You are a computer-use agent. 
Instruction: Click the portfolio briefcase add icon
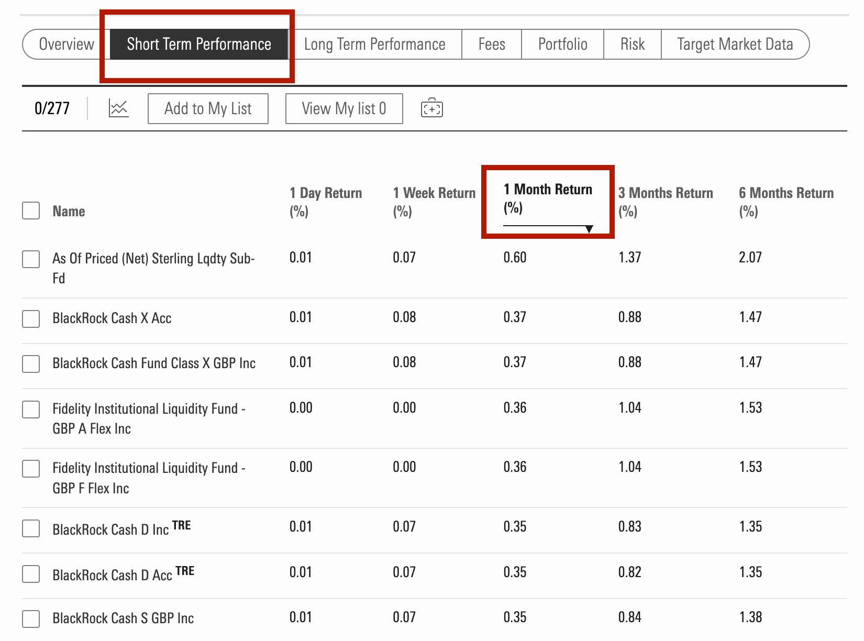pos(431,108)
